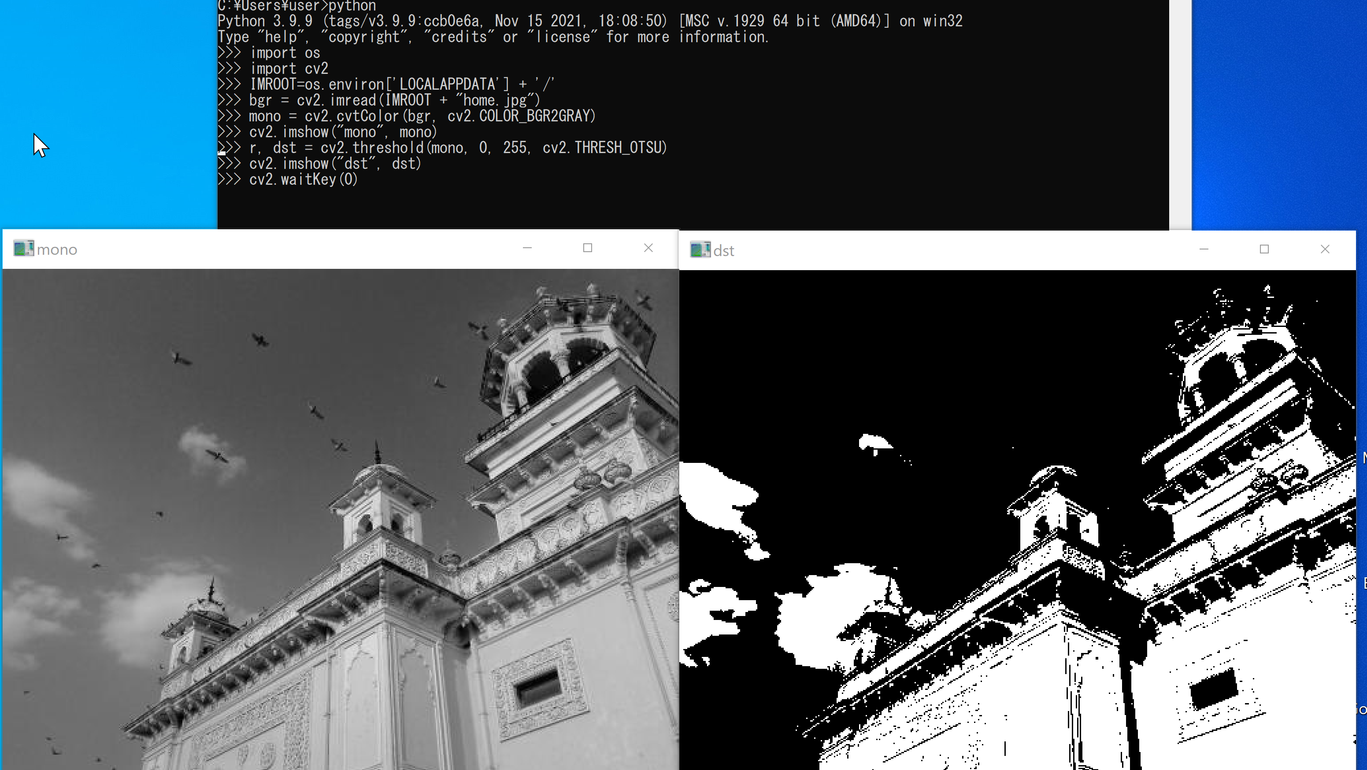Close the mono window
The image size is (1367, 770).
point(648,248)
